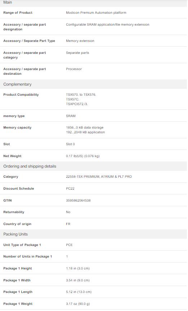Select the Memory extension value text
Screen dimensions: 188x311
click(80, 41)
